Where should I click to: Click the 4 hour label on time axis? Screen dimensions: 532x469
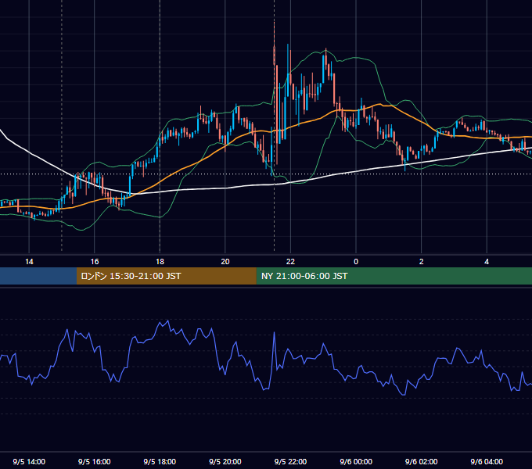487,262
